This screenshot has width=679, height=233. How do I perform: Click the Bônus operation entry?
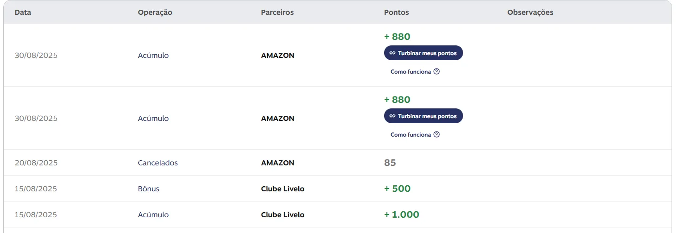click(148, 189)
